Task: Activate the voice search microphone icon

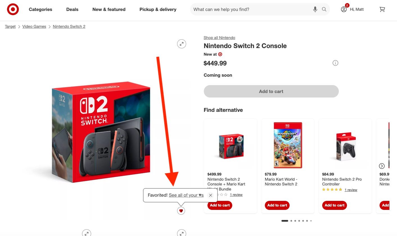Action: tap(315, 9)
